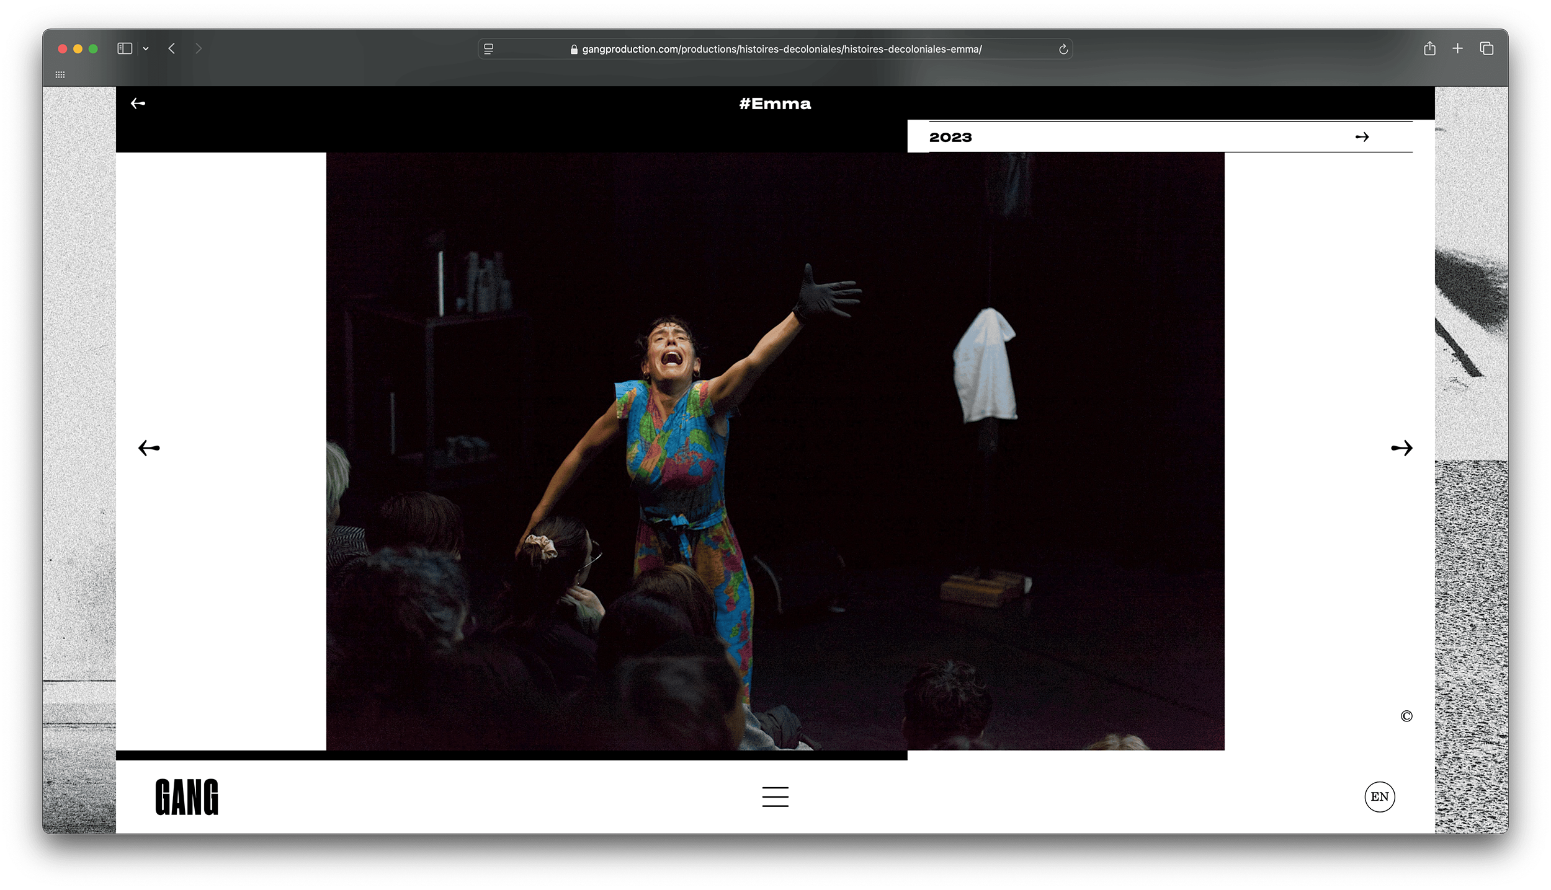Open the reader page icon in address bar
The image size is (1551, 890).
(x=489, y=50)
